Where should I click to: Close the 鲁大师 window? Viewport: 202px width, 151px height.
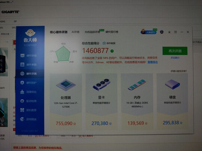click(188, 32)
